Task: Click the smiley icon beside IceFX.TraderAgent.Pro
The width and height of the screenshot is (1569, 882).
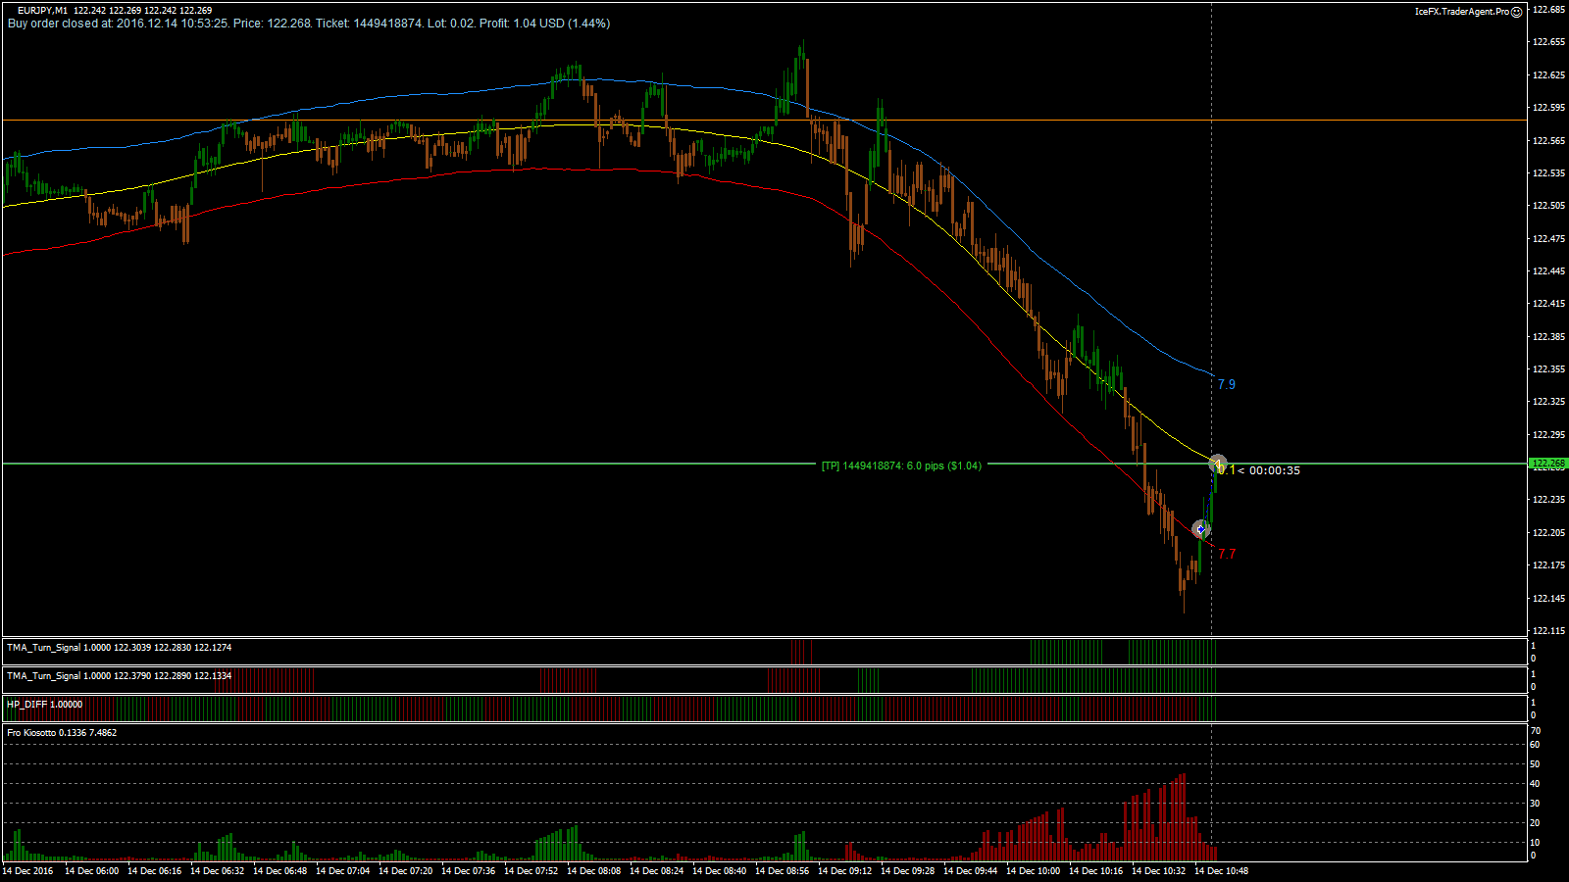Action: coord(1517,12)
